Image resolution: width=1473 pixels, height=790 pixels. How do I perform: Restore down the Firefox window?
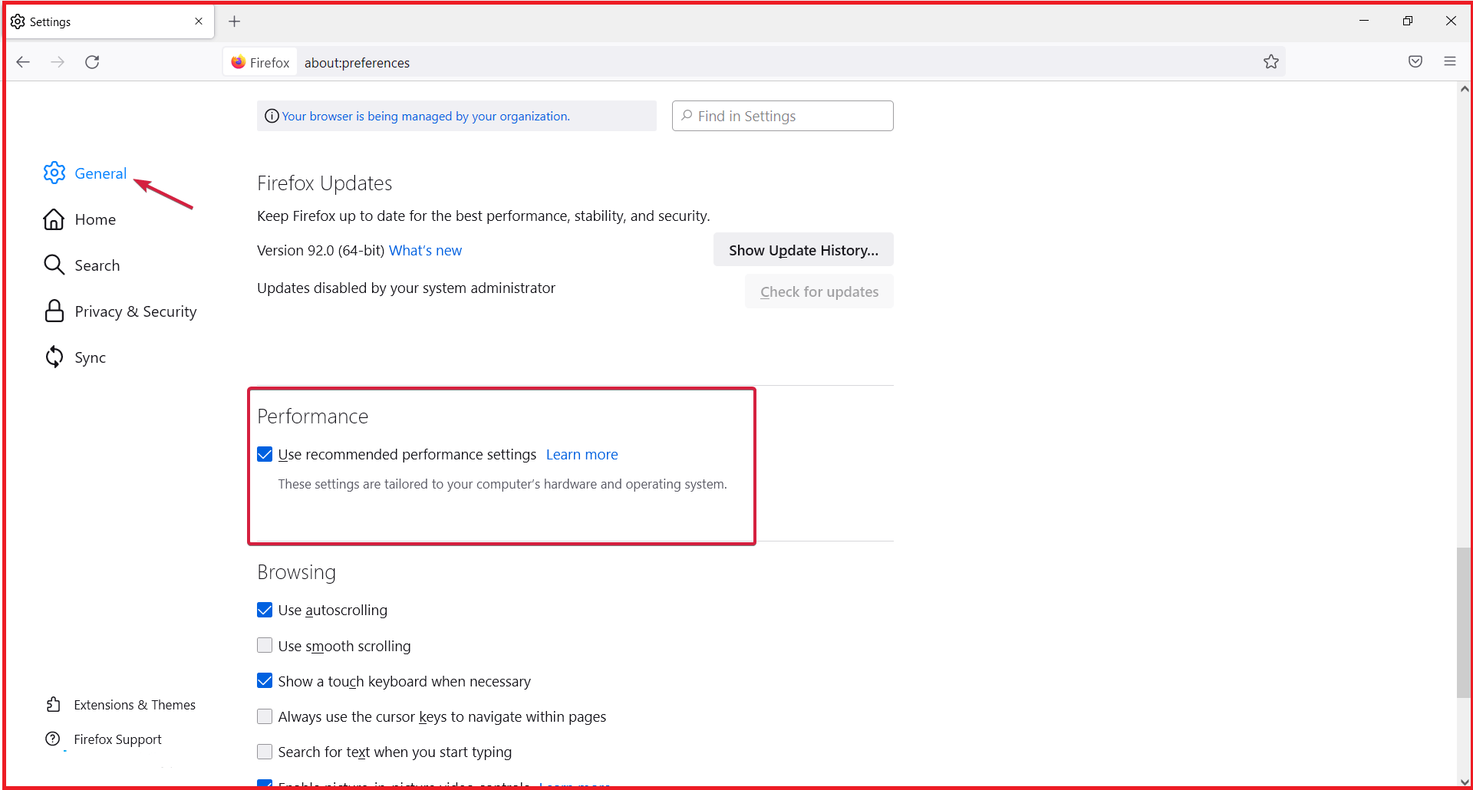click(1408, 21)
